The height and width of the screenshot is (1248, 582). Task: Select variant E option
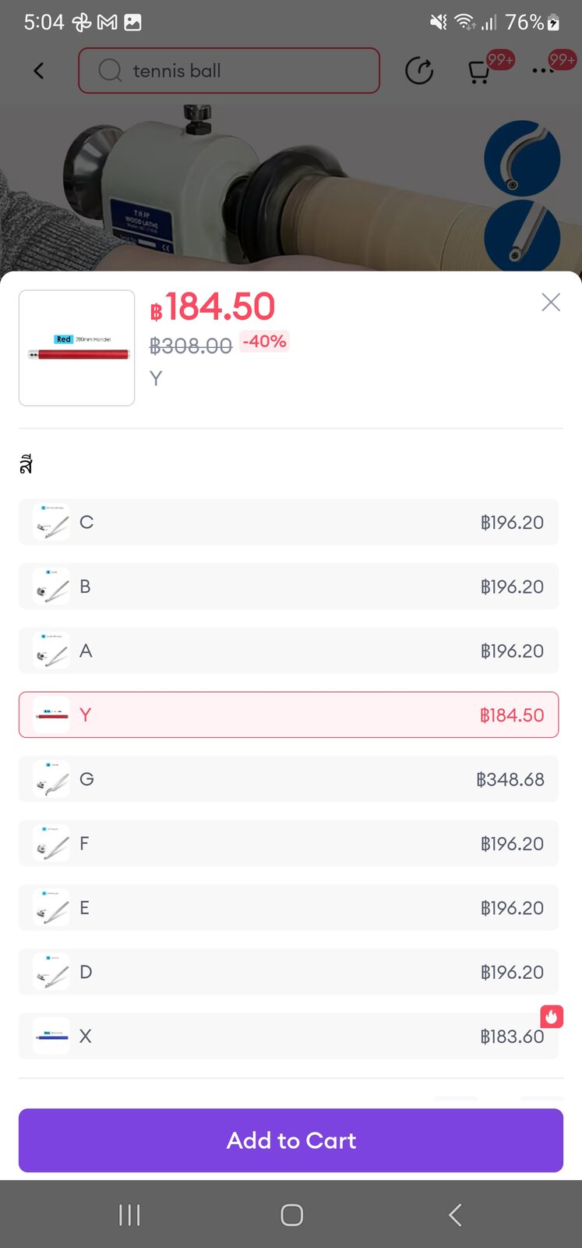[288, 908]
